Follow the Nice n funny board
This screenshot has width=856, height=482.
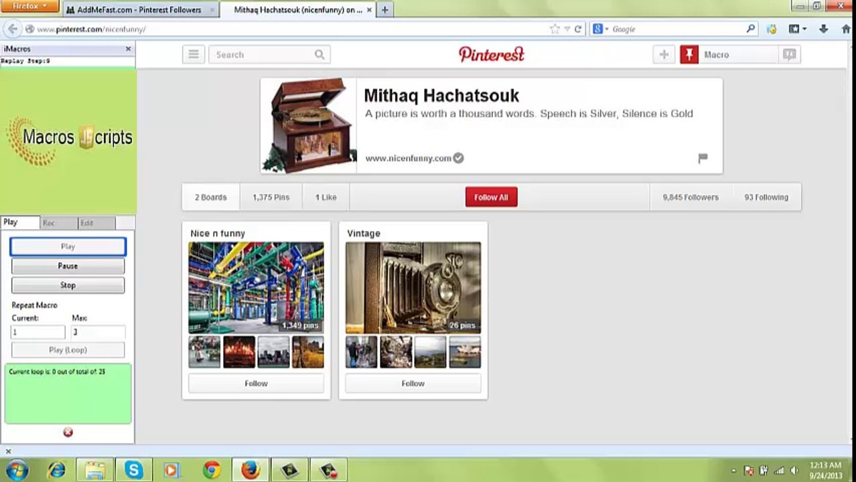pos(256,384)
